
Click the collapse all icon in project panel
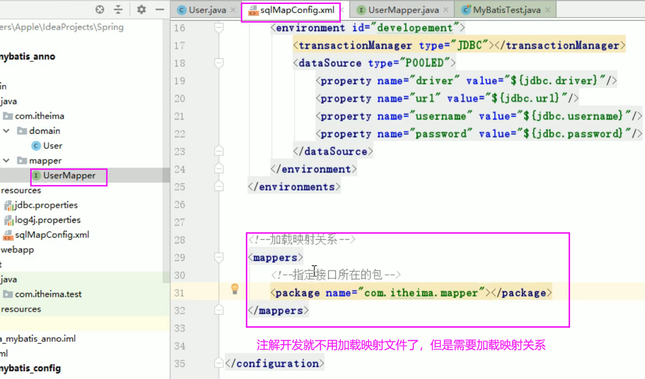[x=118, y=10]
